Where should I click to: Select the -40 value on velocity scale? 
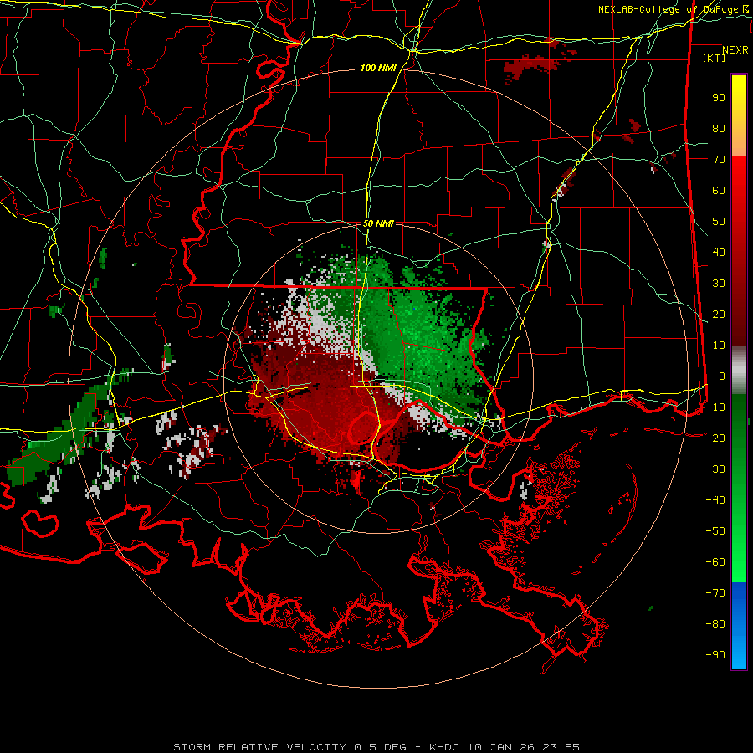(715, 500)
